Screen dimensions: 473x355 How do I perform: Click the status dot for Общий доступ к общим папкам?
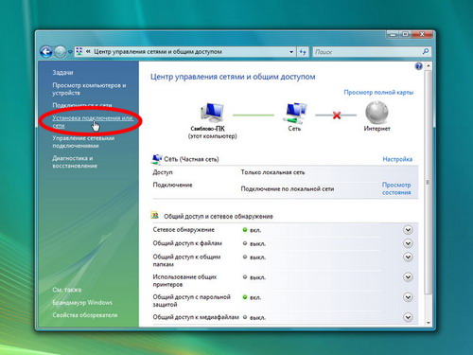[245, 257]
